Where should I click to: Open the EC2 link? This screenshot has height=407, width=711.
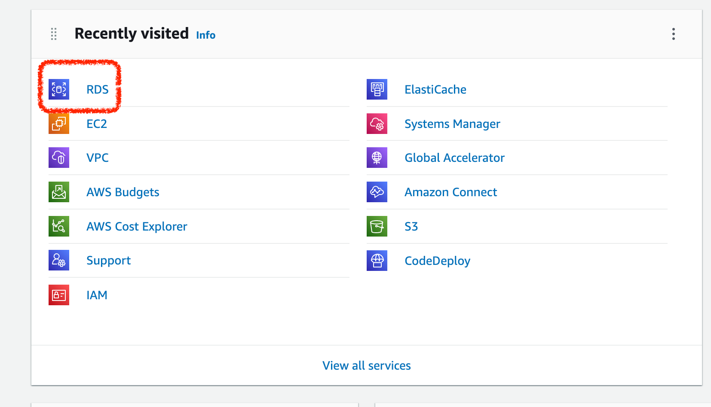(97, 124)
